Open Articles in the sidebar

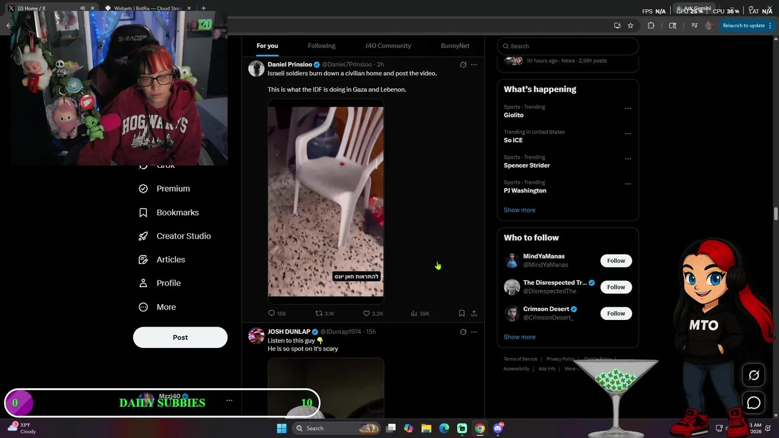click(x=162, y=260)
